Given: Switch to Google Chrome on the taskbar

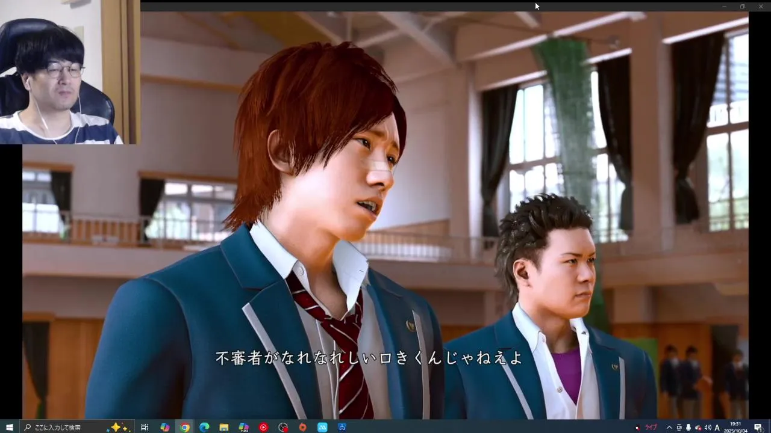Looking at the screenshot, I should click(184, 428).
